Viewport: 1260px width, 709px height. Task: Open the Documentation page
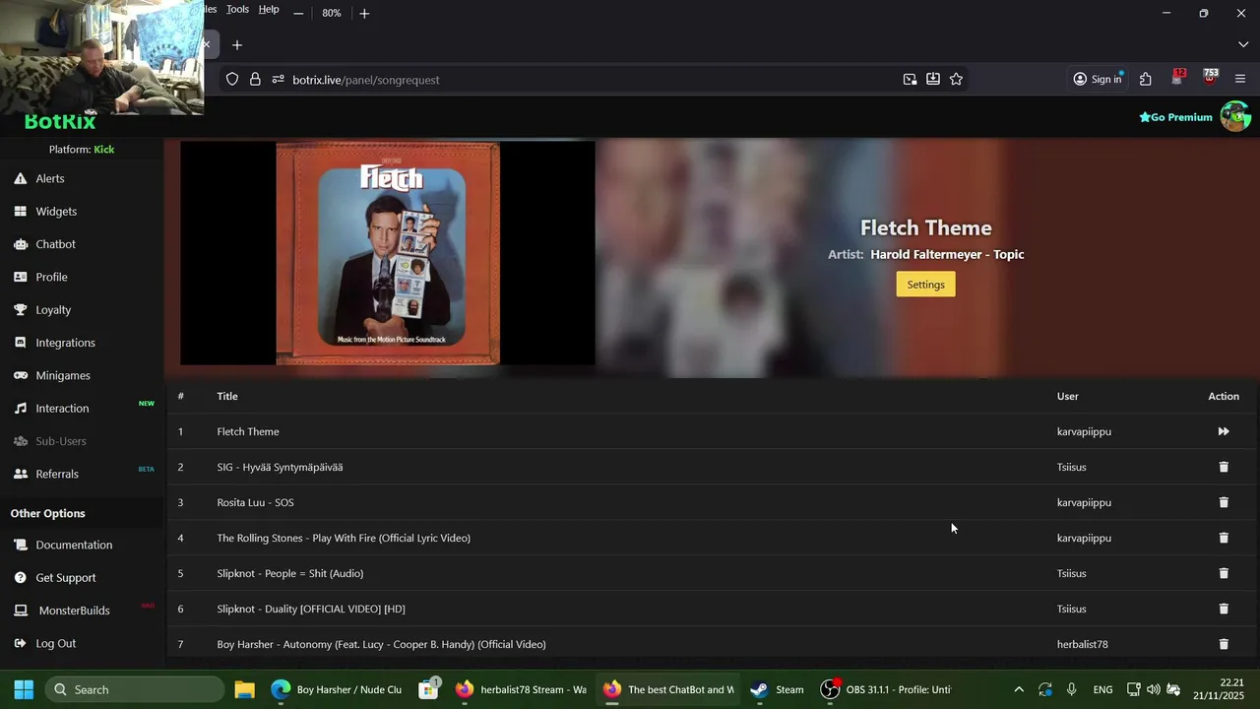pos(74,545)
